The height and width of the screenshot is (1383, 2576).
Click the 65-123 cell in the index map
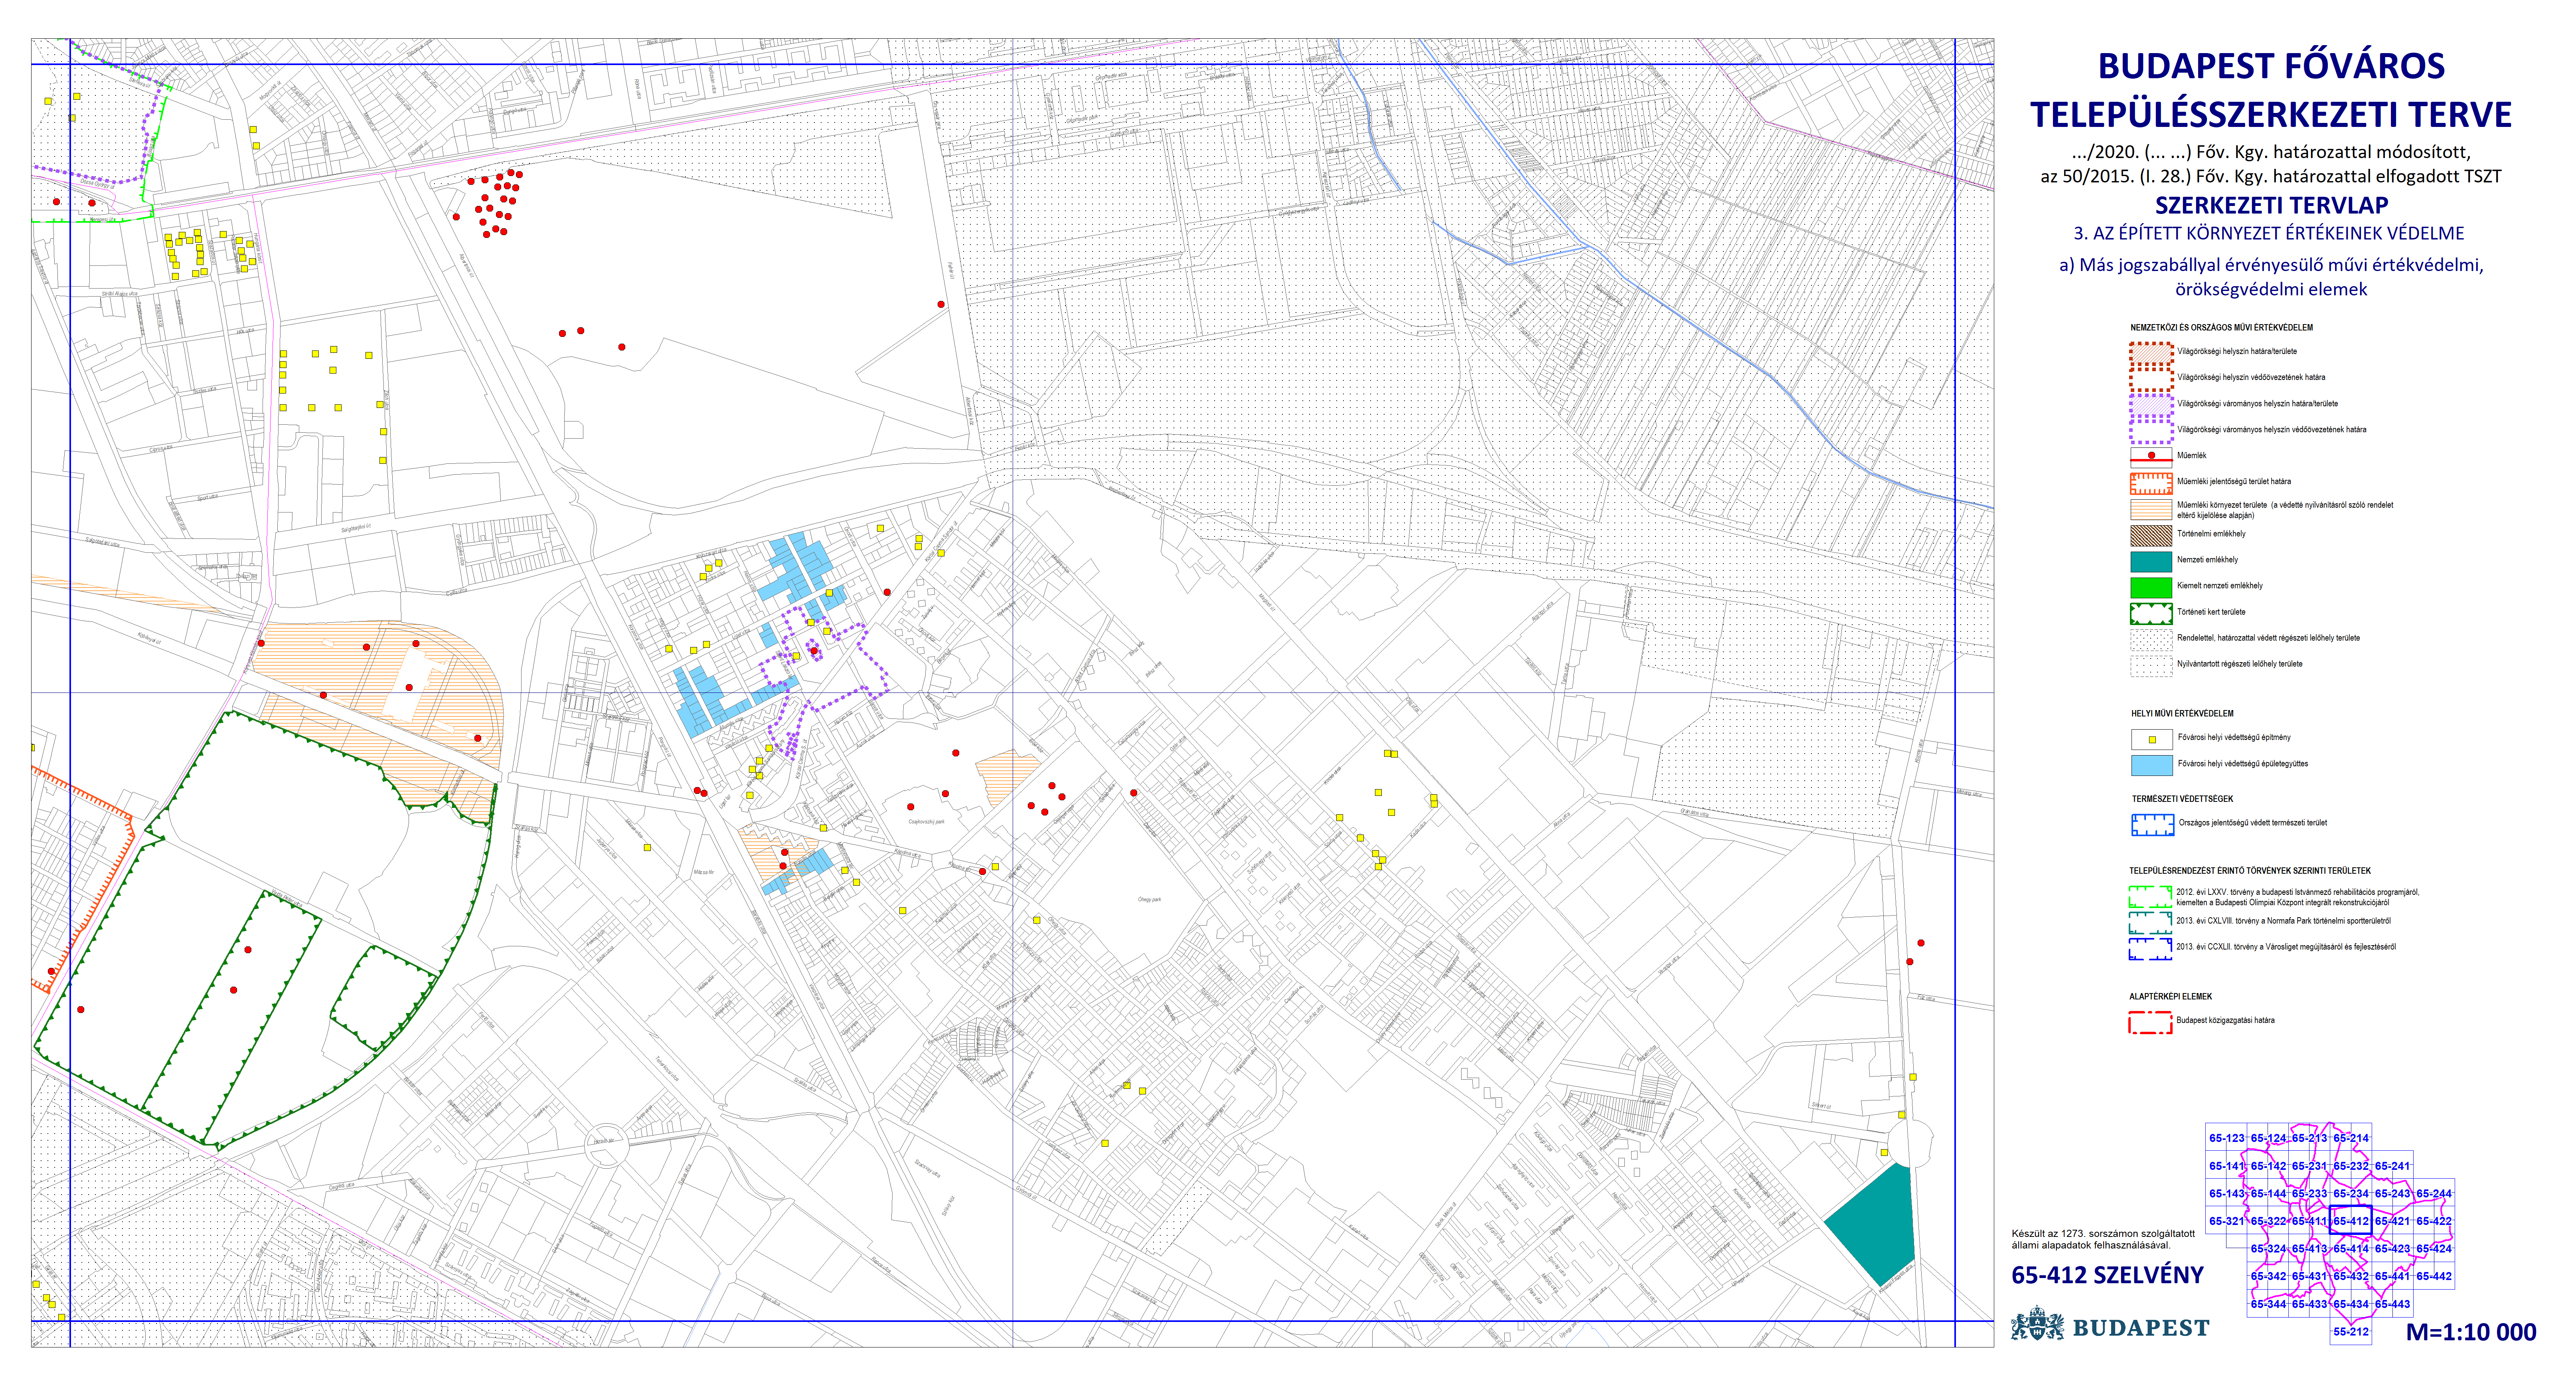tap(2227, 1138)
